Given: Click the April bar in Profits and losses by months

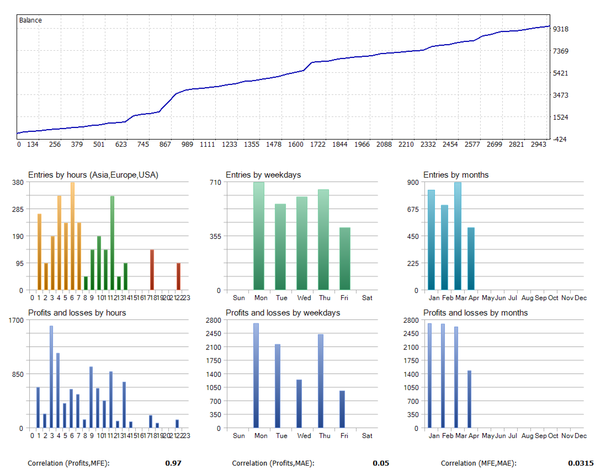Looking at the screenshot, I should click(470, 399).
